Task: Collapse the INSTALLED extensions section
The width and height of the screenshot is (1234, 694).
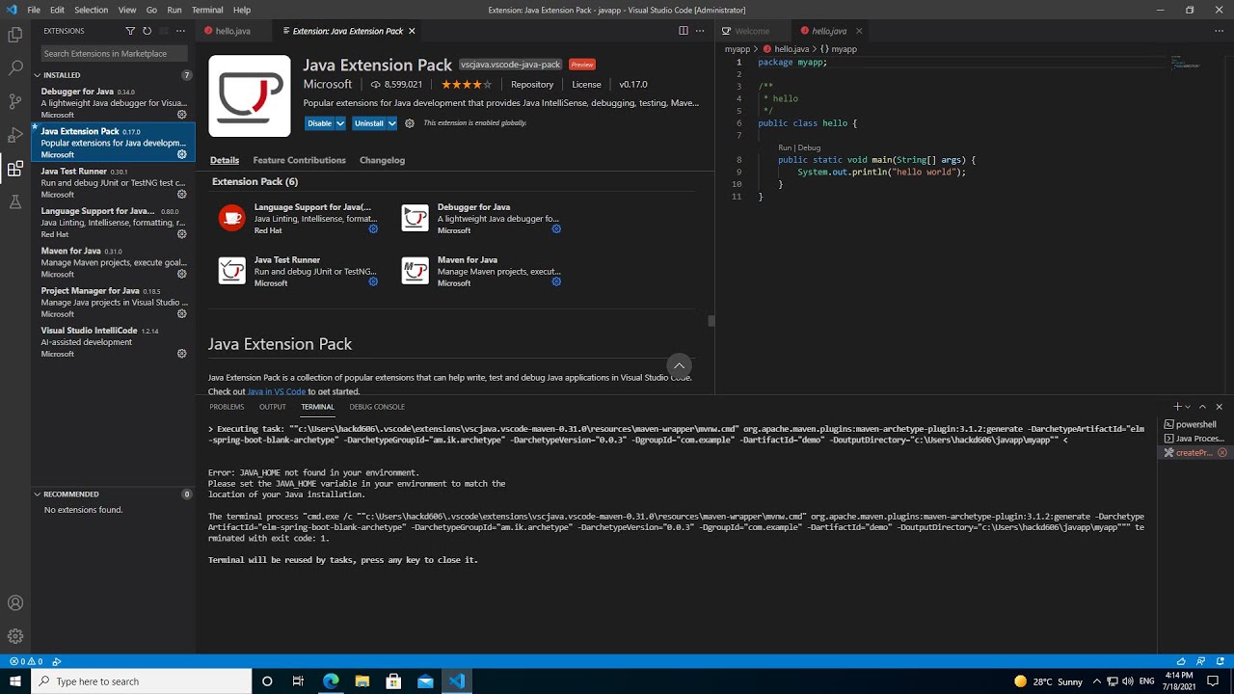Action: point(38,75)
